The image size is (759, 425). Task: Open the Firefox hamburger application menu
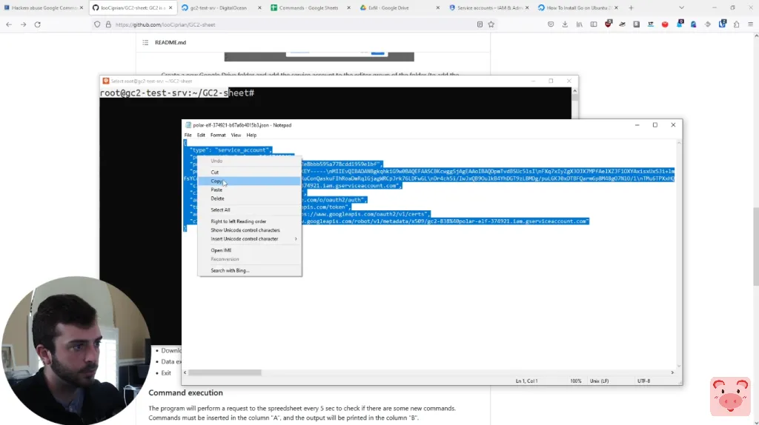tap(750, 24)
